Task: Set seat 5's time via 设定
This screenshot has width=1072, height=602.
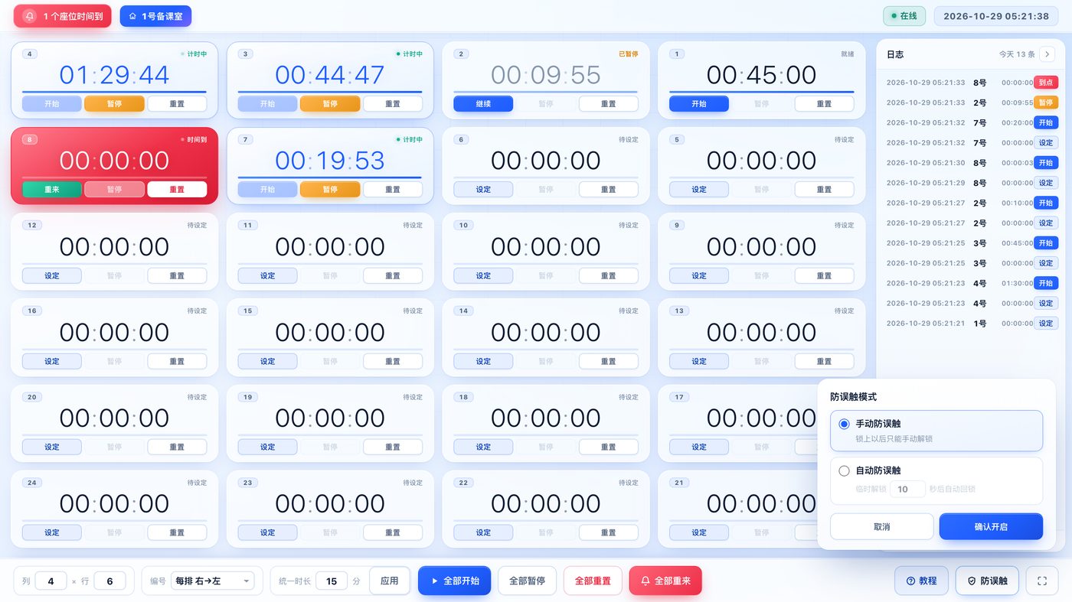Action: (699, 190)
